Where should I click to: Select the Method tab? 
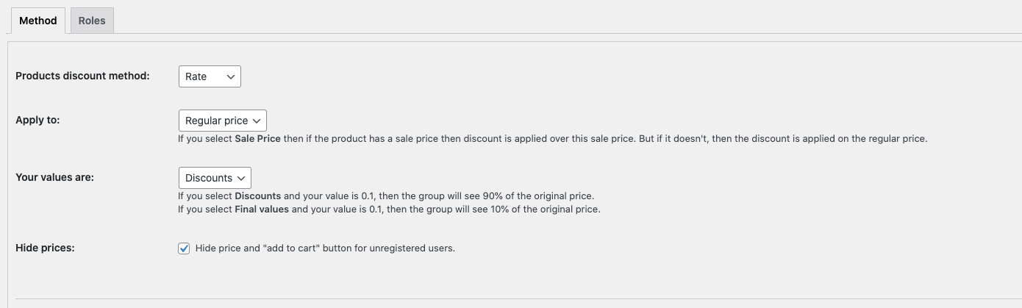pyautogui.click(x=38, y=21)
